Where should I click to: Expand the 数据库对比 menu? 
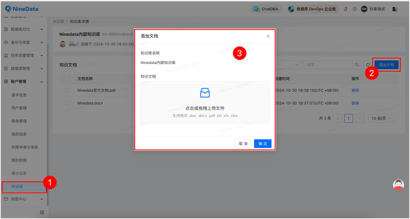(x=42, y=30)
